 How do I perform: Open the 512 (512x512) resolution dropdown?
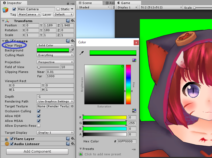coord(161,8)
